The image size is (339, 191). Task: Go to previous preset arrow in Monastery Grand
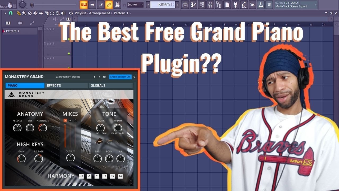[x=94, y=77]
